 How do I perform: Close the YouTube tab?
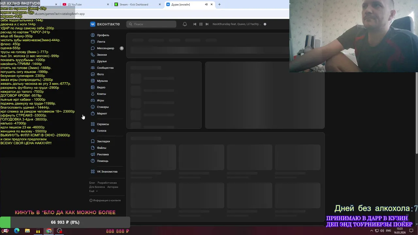(108, 4)
